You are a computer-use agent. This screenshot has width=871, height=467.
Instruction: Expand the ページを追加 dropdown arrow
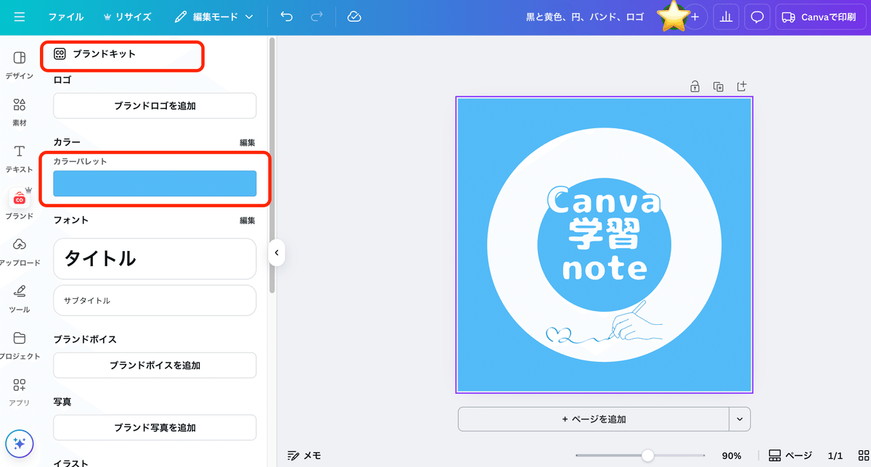click(x=741, y=419)
